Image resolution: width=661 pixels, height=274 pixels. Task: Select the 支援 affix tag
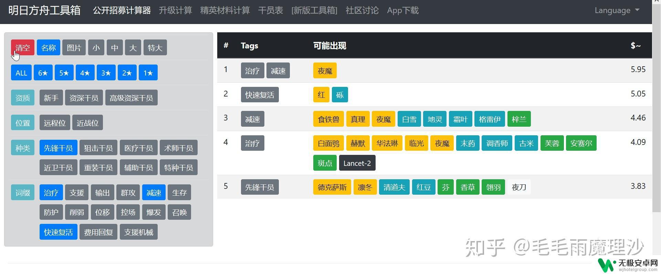pos(77,192)
